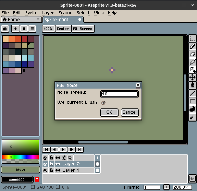Choose the Rectangular Marquee tool
197x191 pixels.
pyautogui.click(x=192, y=39)
